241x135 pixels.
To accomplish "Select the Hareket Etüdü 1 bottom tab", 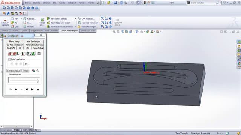I will [x=31, y=130].
